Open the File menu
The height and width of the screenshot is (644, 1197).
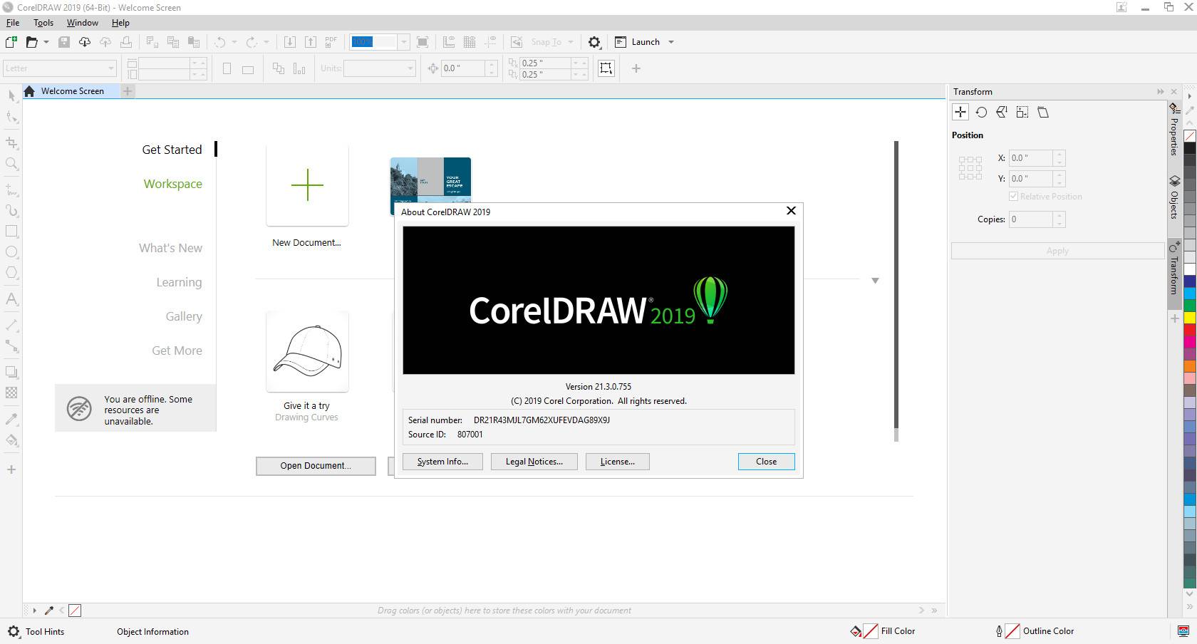[13, 22]
